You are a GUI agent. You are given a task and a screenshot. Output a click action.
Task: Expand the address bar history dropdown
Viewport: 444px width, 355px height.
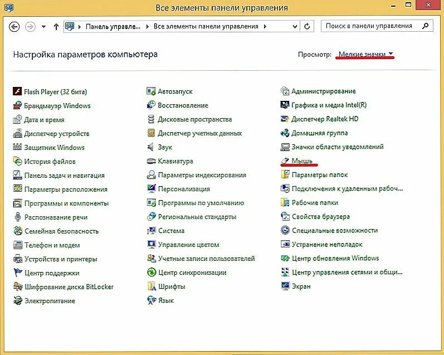pyautogui.click(x=295, y=27)
